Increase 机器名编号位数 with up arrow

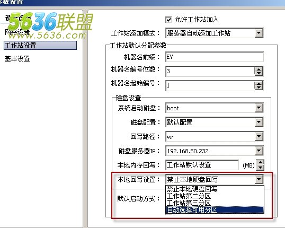tap(259, 69)
